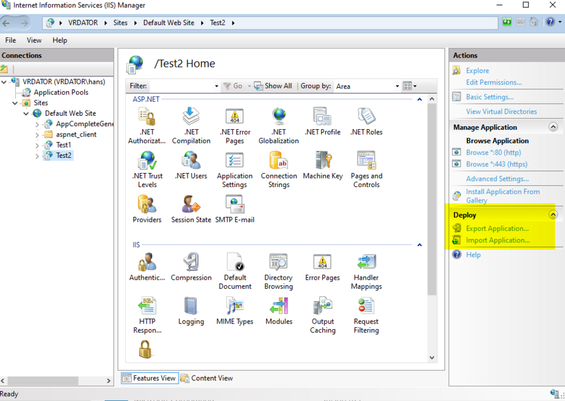Open the SMTP E-mail feature
The height and width of the screenshot is (401, 565).
coord(234,209)
